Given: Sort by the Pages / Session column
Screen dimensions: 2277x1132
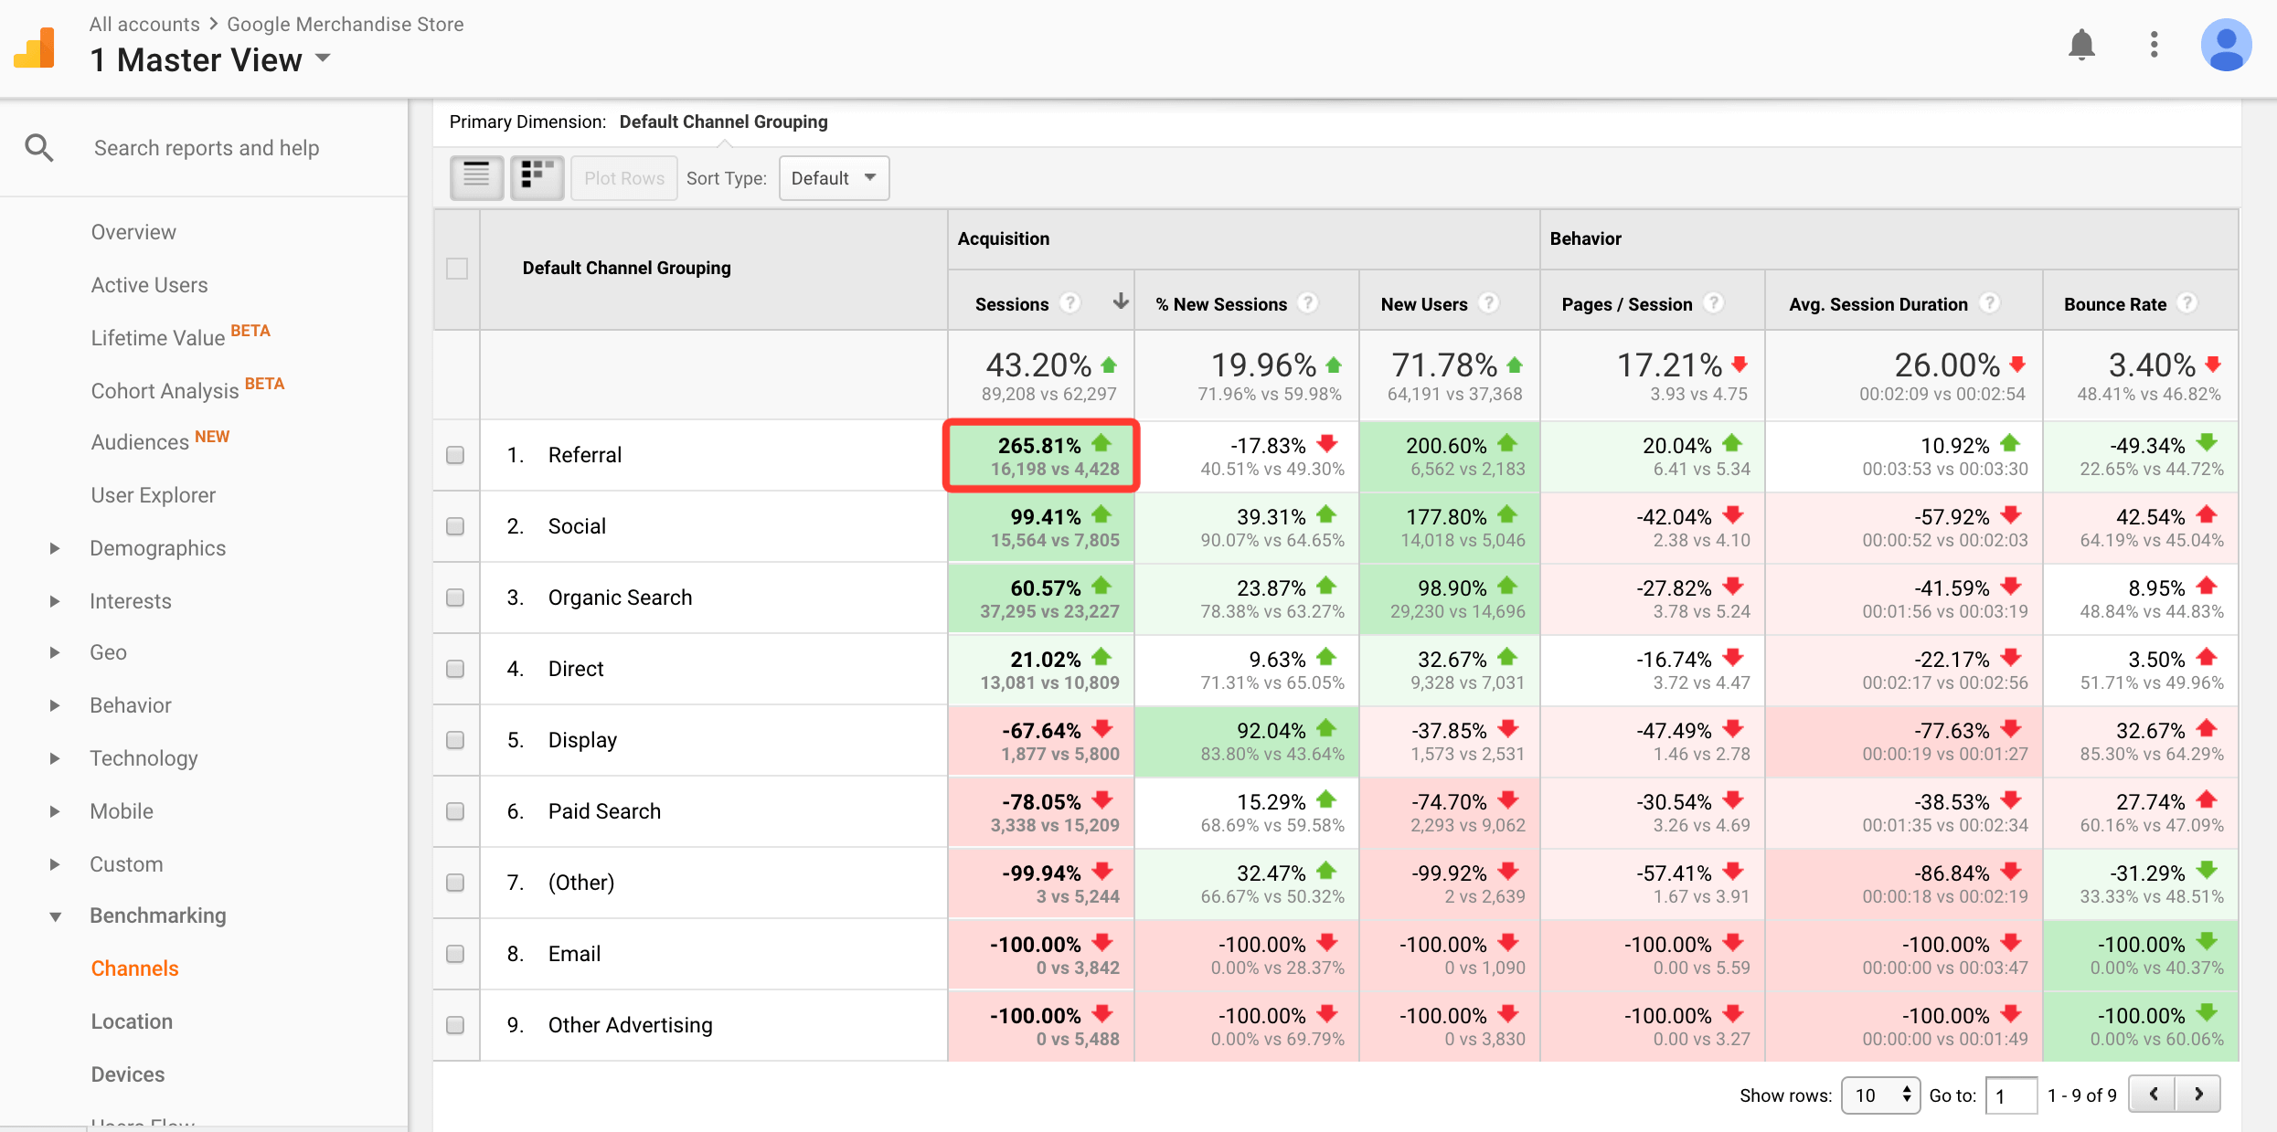Looking at the screenshot, I should pos(1627,304).
